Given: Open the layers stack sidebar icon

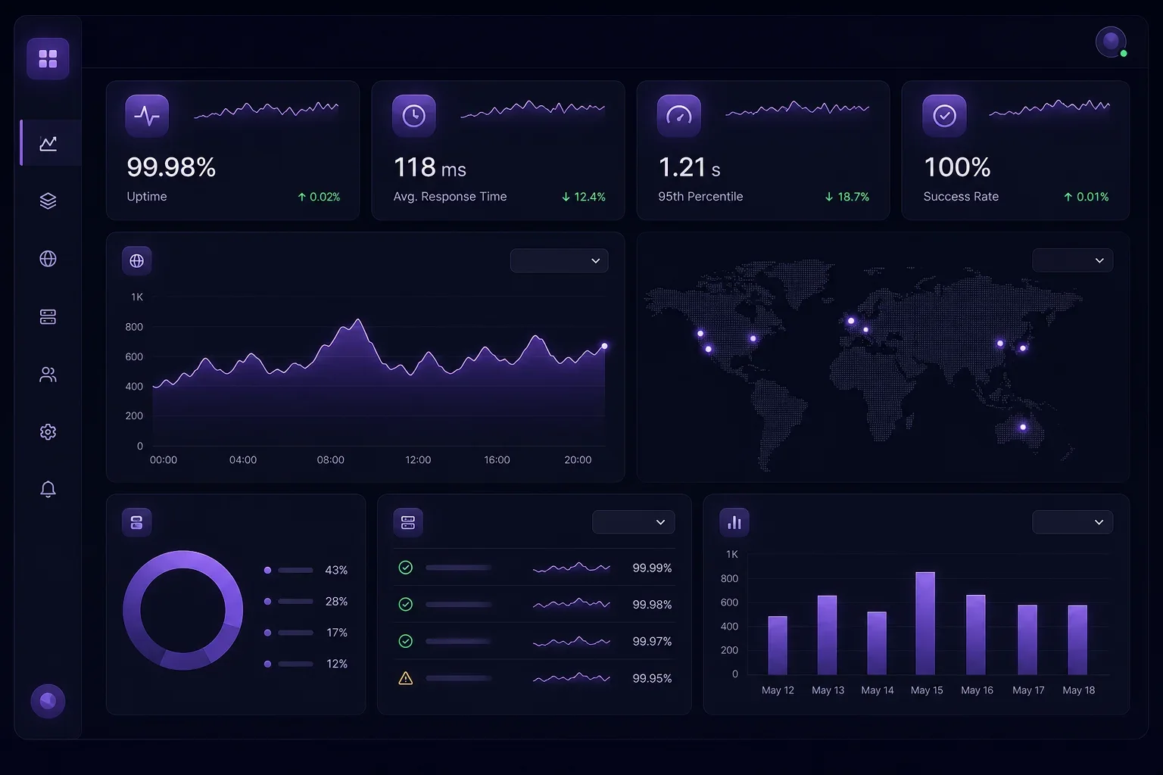Looking at the screenshot, I should (x=48, y=201).
